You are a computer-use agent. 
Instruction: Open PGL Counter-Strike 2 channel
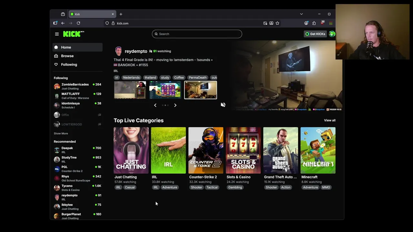coord(77,169)
